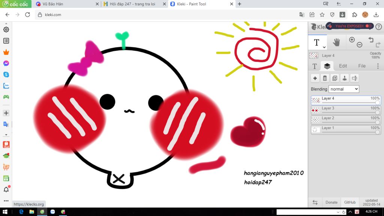This screenshot has height=216, width=384.
Task: Select Layer 2 in the layer list
Action: coord(346,120)
